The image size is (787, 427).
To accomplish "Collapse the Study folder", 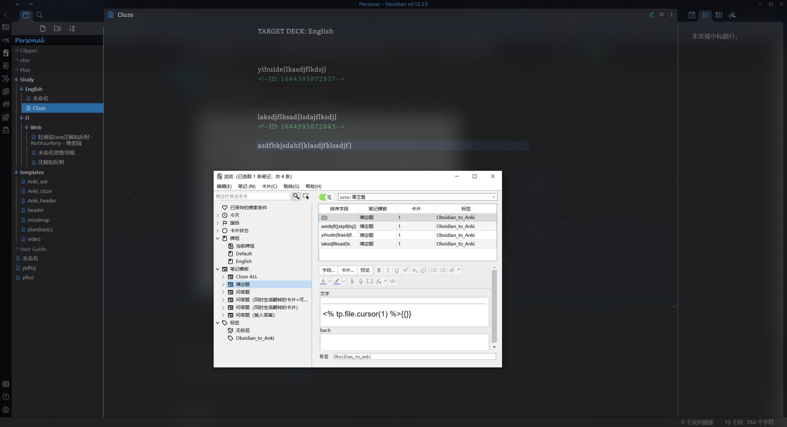I will (16, 79).
